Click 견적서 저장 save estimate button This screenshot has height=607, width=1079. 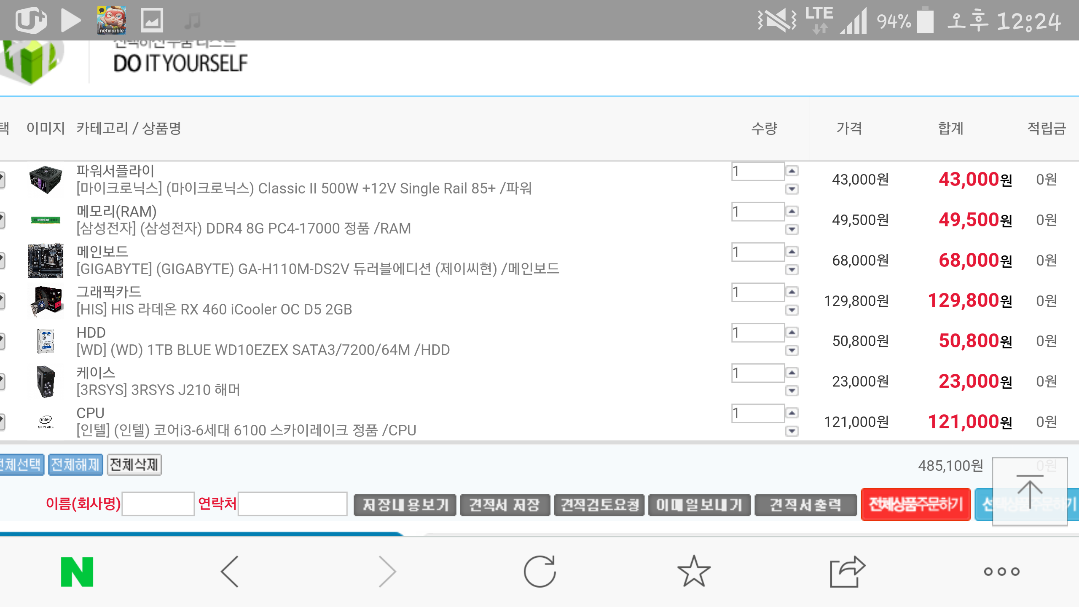click(505, 505)
